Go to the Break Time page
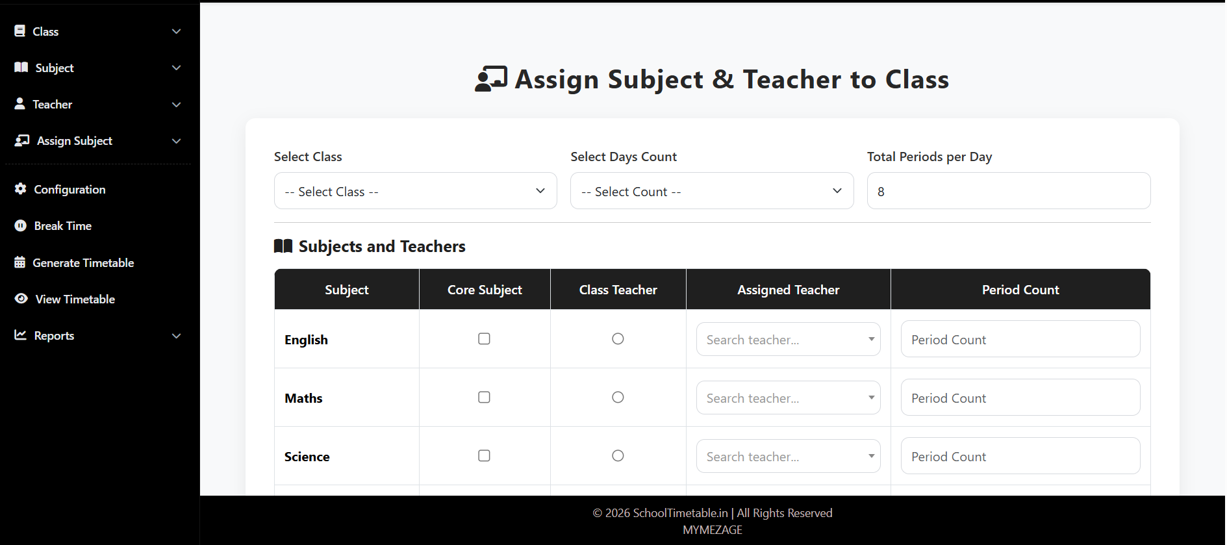 click(x=62, y=226)
